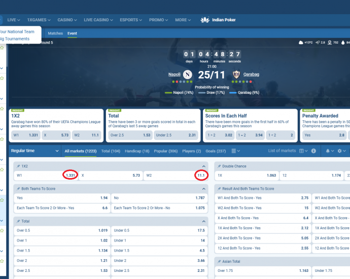
Task: Pick W2 11.1 in 1X2 insight card
Action: click(86, 135)
